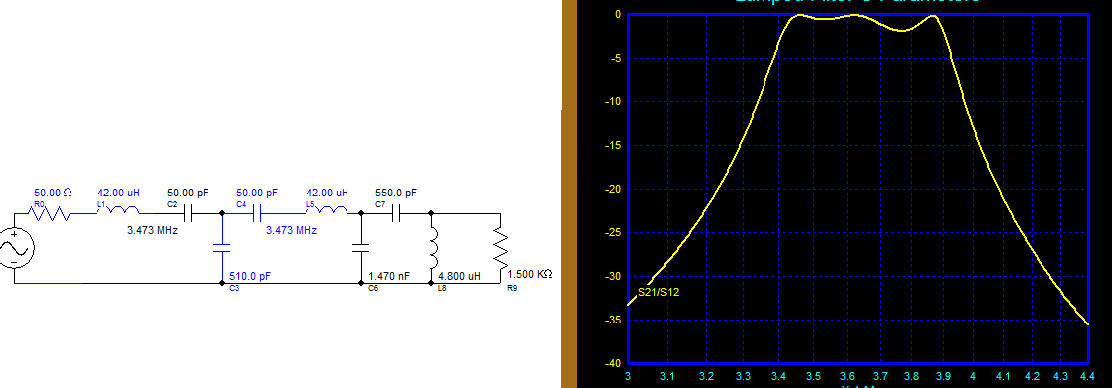
Task: Click the blue 3.473 MHz resonance label
Action: click(292, 230)
